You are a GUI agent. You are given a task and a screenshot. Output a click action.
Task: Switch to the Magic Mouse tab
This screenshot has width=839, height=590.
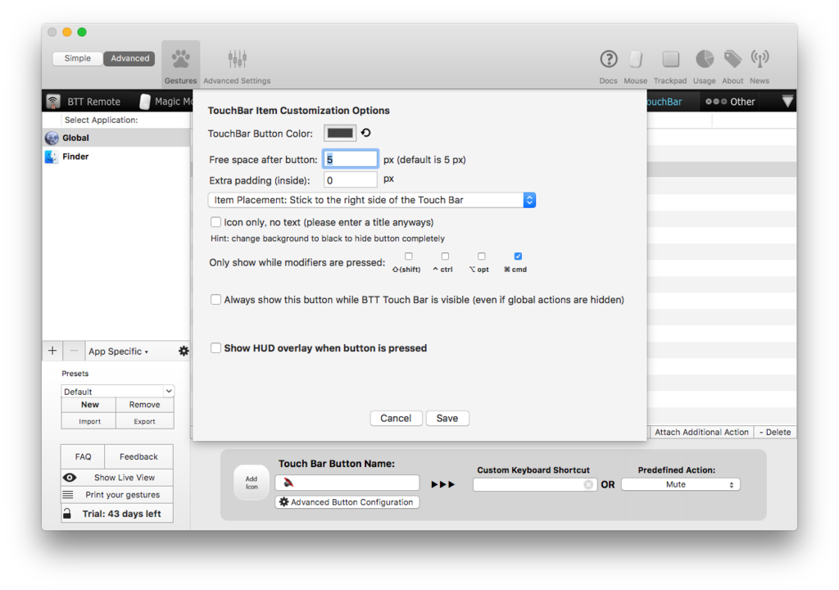click(165, 101)
